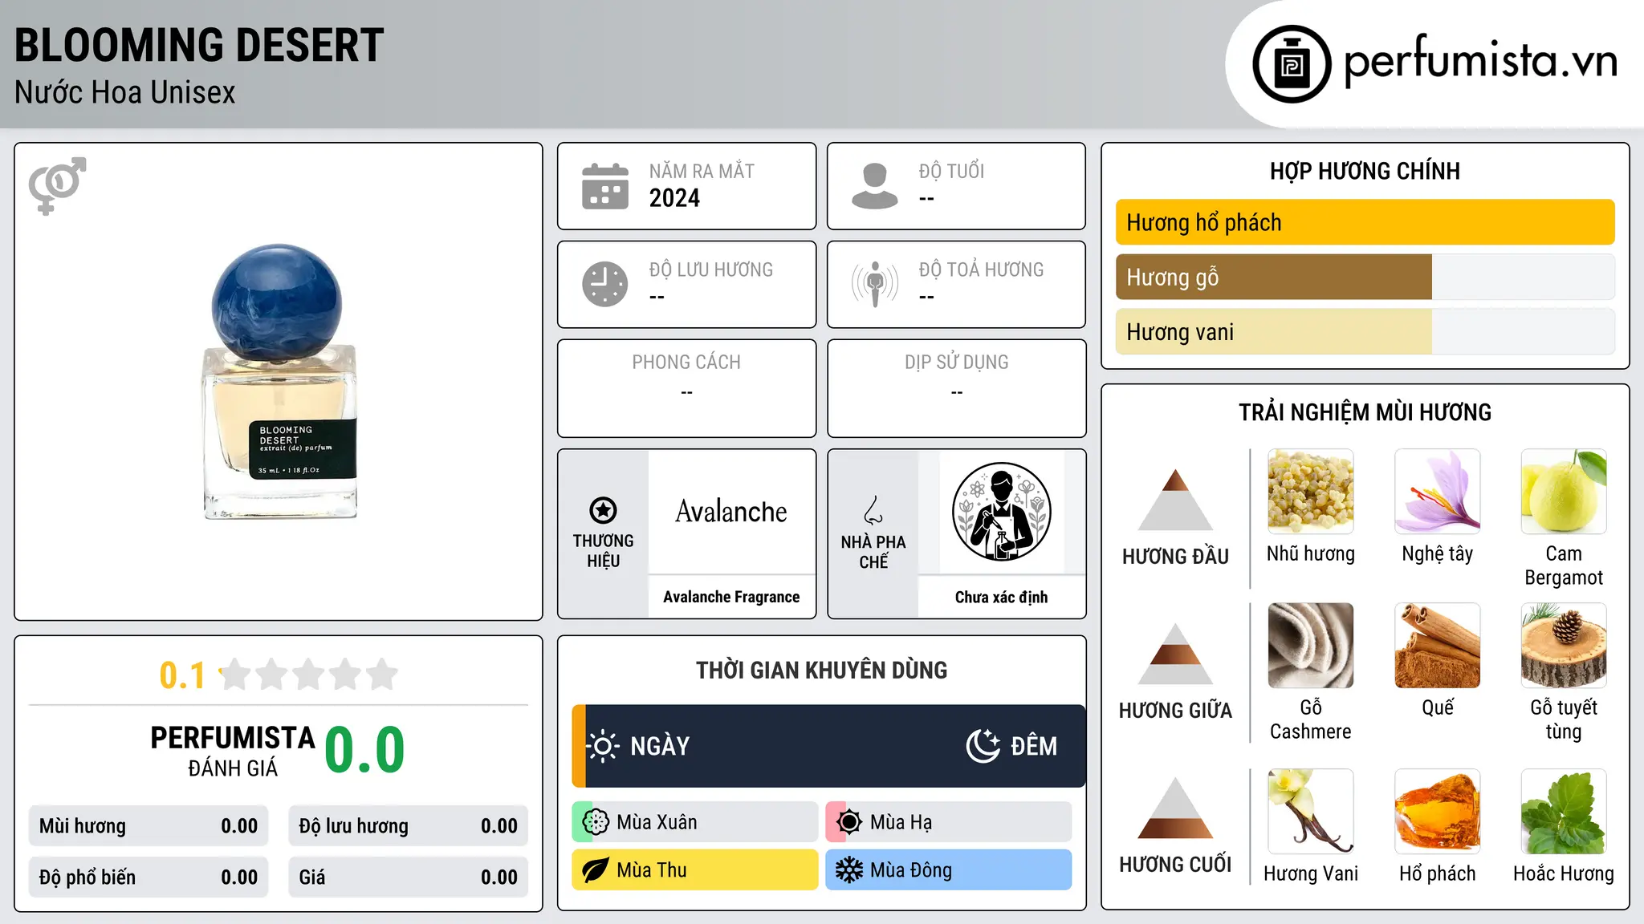Screen dimensions: 1644x924
Task: Select the Hoắc Hương patchouli note image
Action: (x=1564, y=812)
